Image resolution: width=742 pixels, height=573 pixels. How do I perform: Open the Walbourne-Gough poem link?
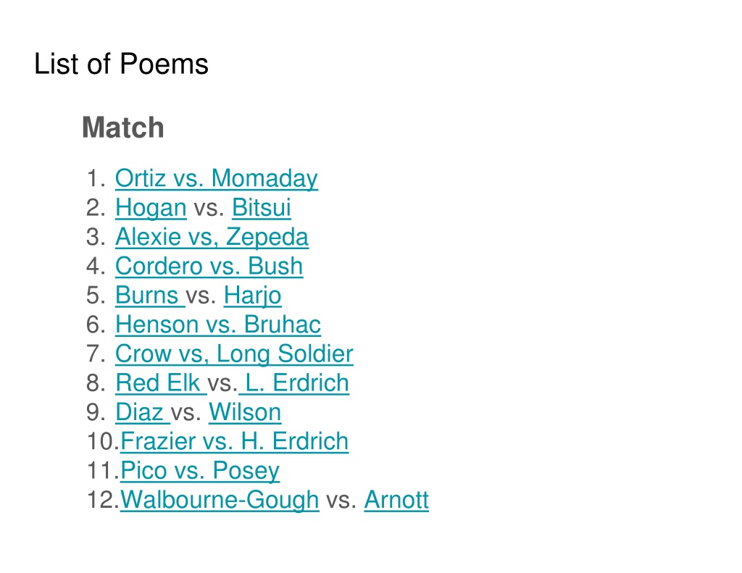[220, 500]
